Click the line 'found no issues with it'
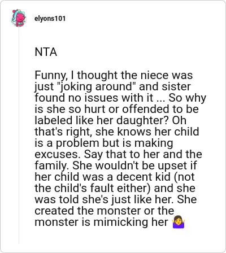The width and height of the screenshot is (226, 253). coord(94,98)
